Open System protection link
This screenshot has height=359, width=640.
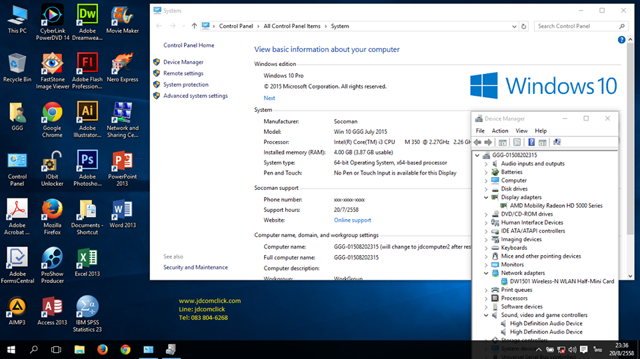(186, 85)
